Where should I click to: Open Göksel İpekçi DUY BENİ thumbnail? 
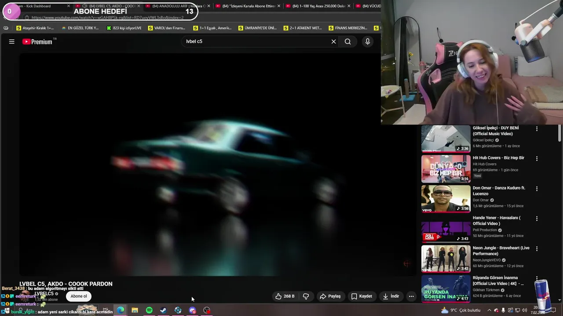[x=446, y=139]
